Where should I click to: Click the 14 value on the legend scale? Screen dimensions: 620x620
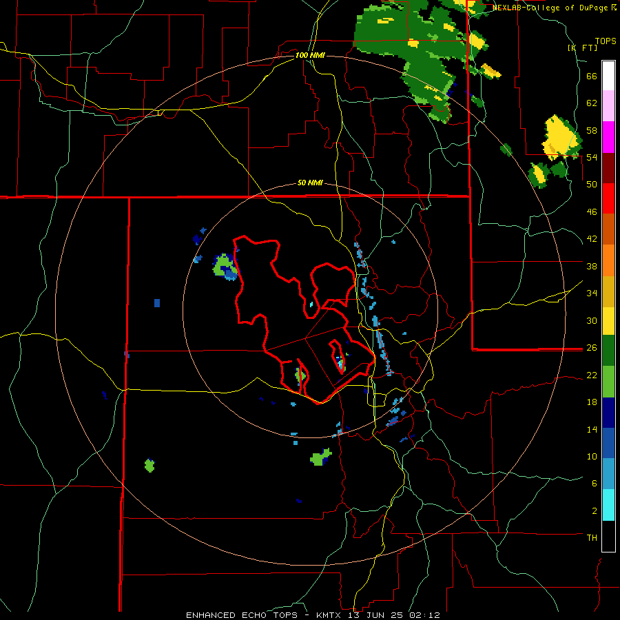(592, 429)
